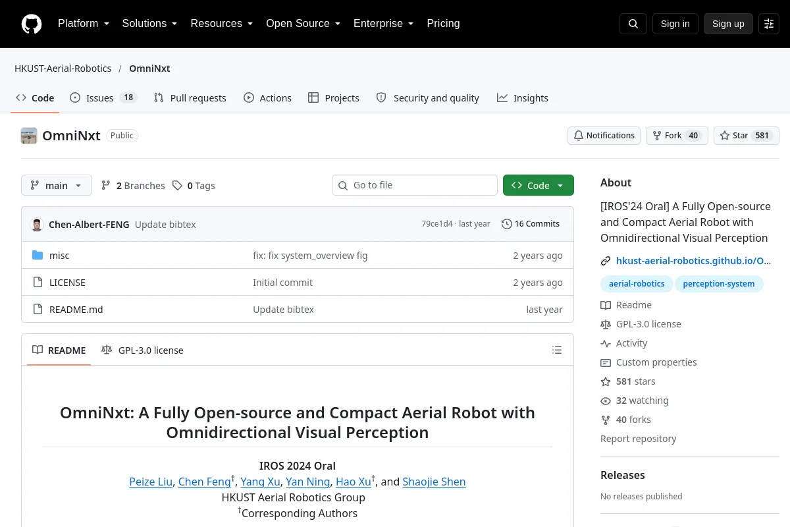Screen dimensions: 790x527
Task: Switch to the Insights tab
Action: point(523,98)
